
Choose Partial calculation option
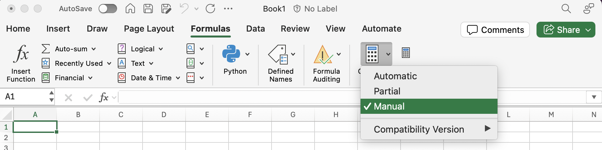[x=387, y=91]
